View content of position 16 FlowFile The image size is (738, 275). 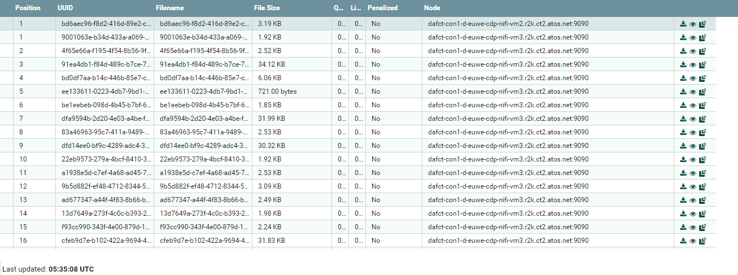click(x=693, y=241)
